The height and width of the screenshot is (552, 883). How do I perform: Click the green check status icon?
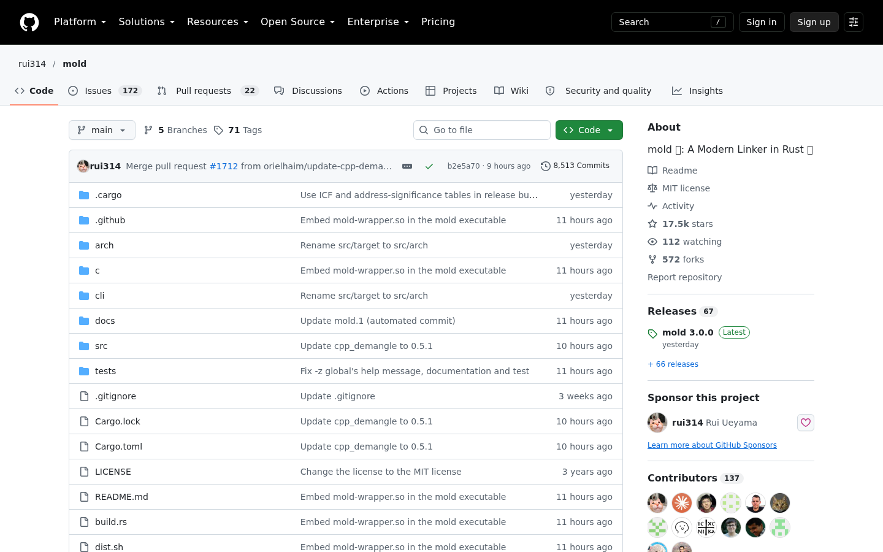coord(429,166)
